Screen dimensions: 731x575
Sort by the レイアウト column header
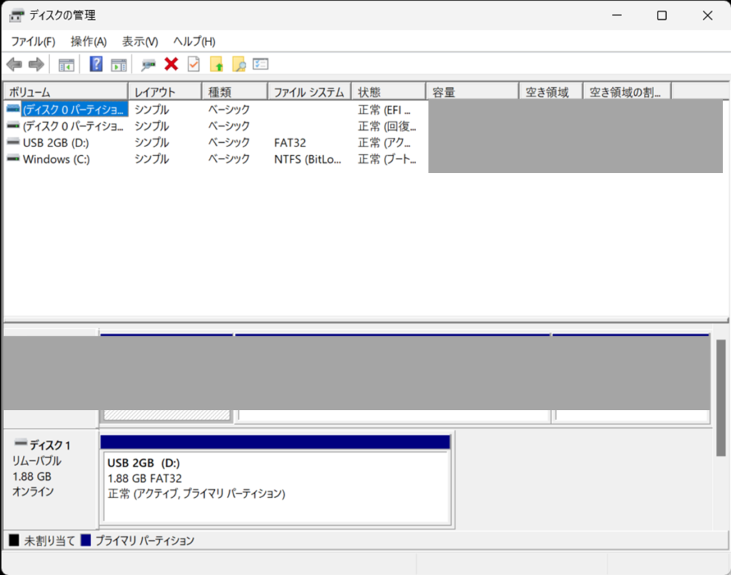[x=165, y=92]
